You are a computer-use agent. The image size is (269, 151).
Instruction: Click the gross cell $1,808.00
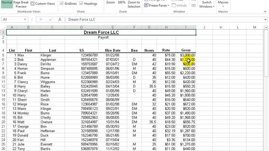[x=186, y=95]
